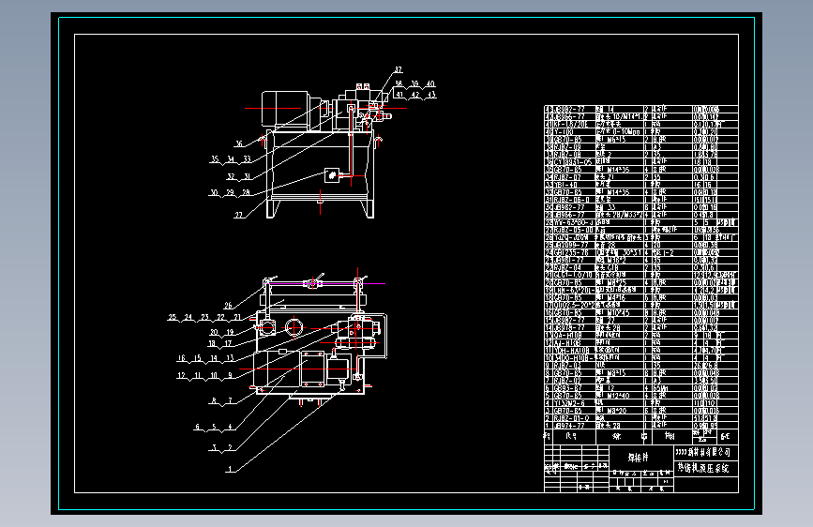This screenshot has width=813, height=527.
Task: Select callout number 30 in upper view
Action: (x=214, y=192)
